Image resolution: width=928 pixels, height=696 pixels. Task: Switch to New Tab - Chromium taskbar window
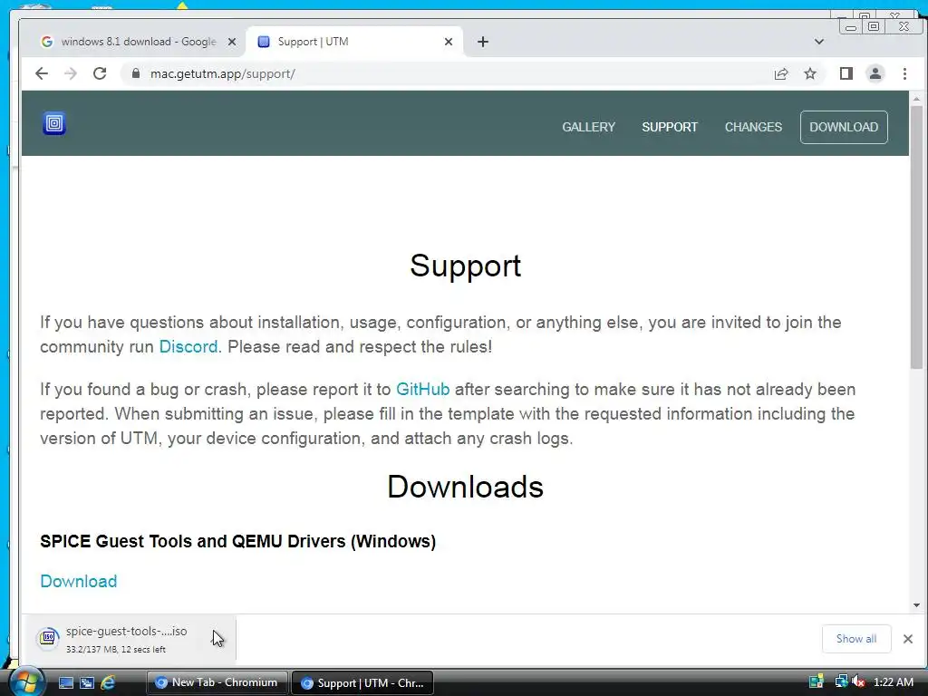pyautogui.click(x=217, y=682)
